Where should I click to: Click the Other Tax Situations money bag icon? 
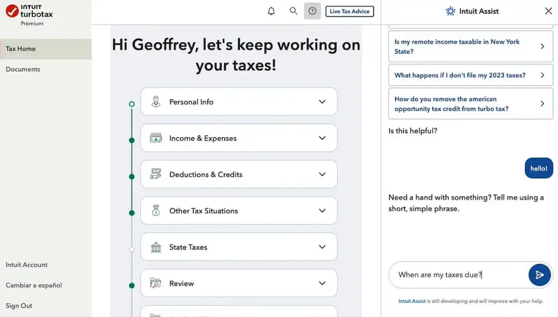click(x=156, y=210)
